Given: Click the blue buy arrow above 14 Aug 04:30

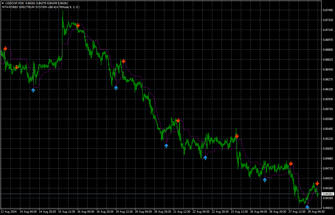Looking at the screenshot, I should [33, 90].
